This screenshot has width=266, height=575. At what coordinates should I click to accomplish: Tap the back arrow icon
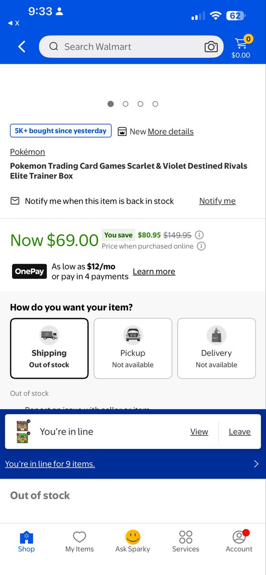click(x=22, y=46)
